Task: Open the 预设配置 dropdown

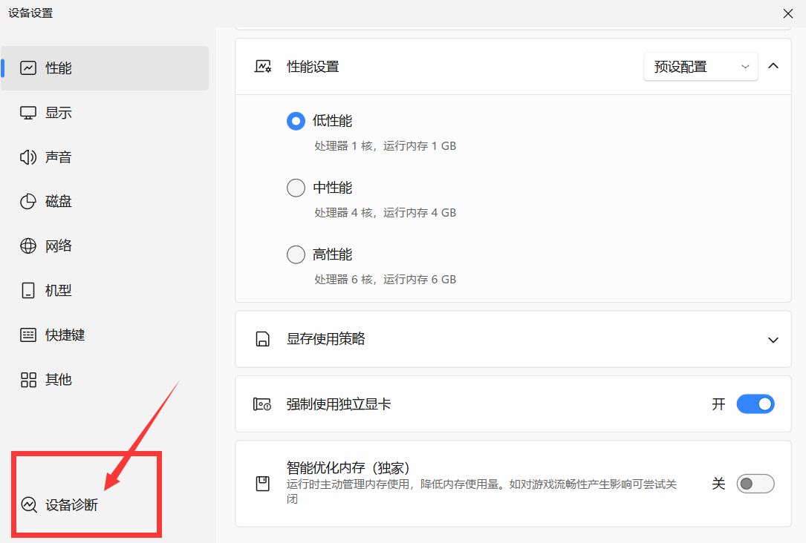Action: (700, 67)
